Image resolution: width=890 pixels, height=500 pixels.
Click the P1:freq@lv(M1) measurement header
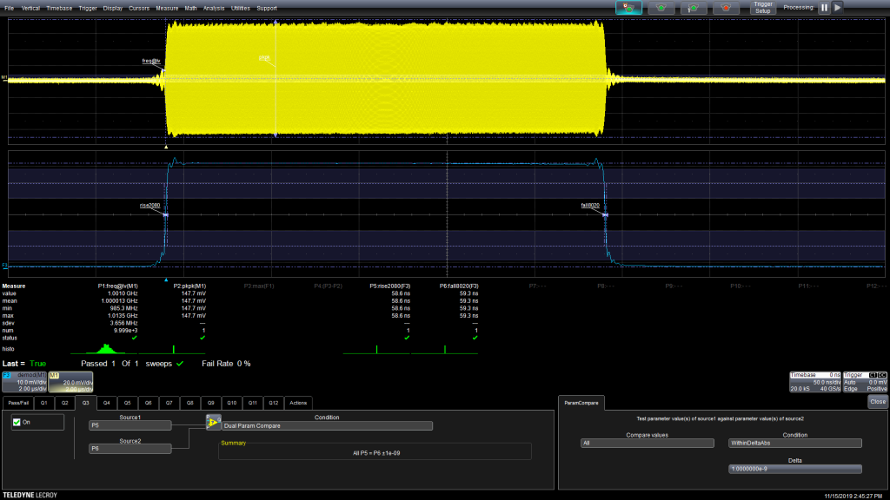(x=117, y=286)
